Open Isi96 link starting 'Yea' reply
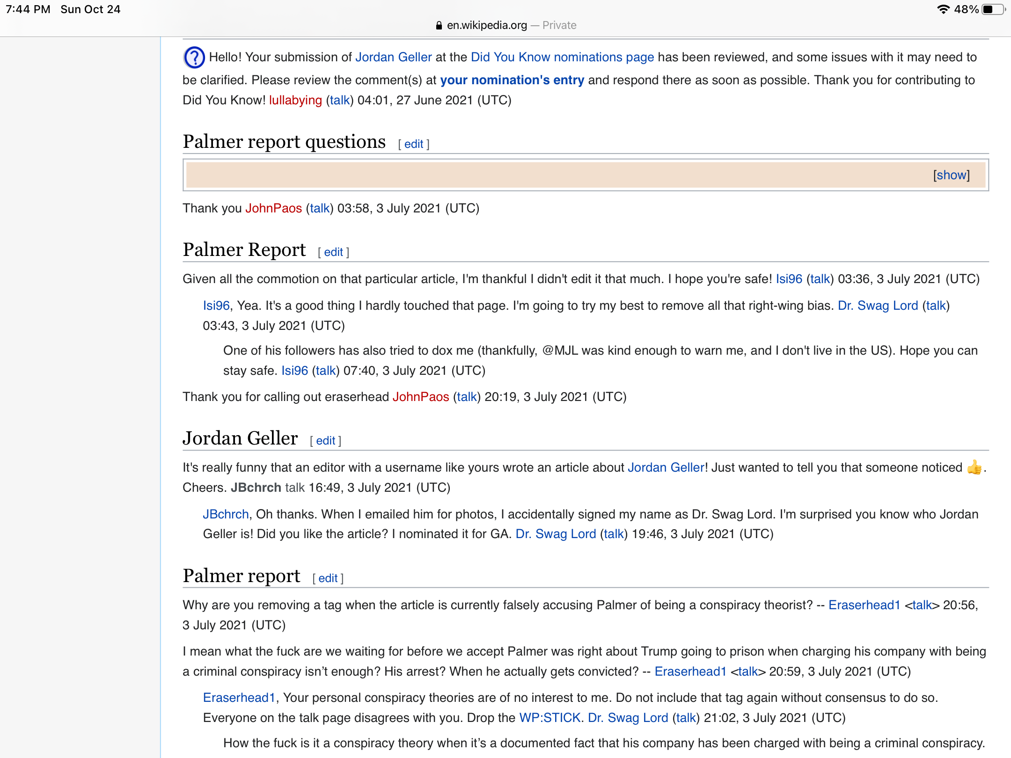 pos(216,306)
